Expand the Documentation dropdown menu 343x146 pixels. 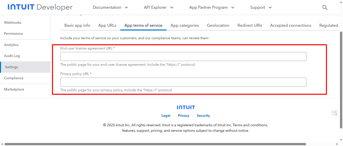click(x=110, y=7)
